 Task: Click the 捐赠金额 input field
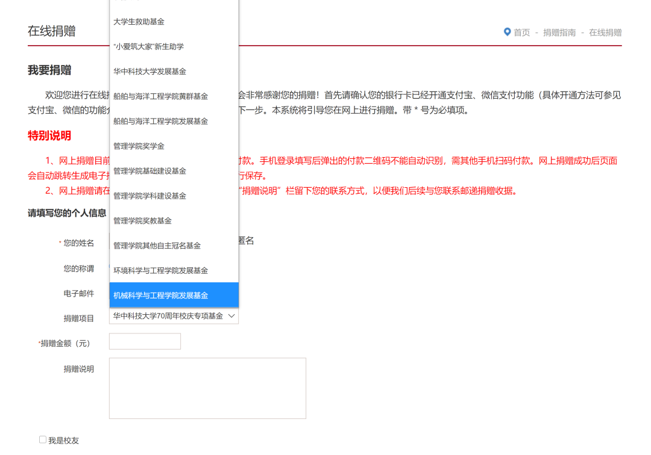145,341
